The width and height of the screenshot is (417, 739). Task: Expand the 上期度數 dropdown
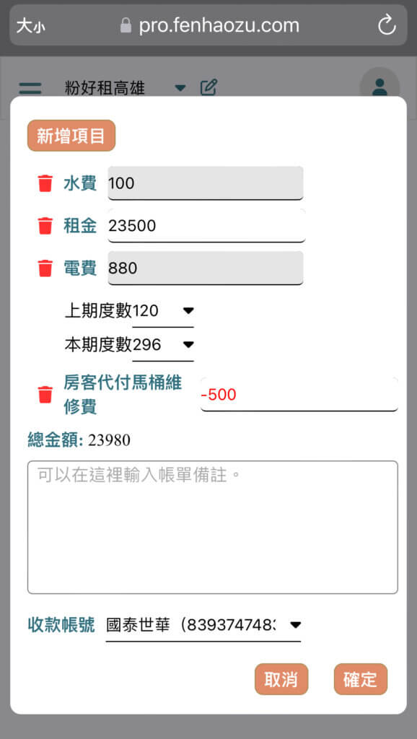[x=163, y=311]
